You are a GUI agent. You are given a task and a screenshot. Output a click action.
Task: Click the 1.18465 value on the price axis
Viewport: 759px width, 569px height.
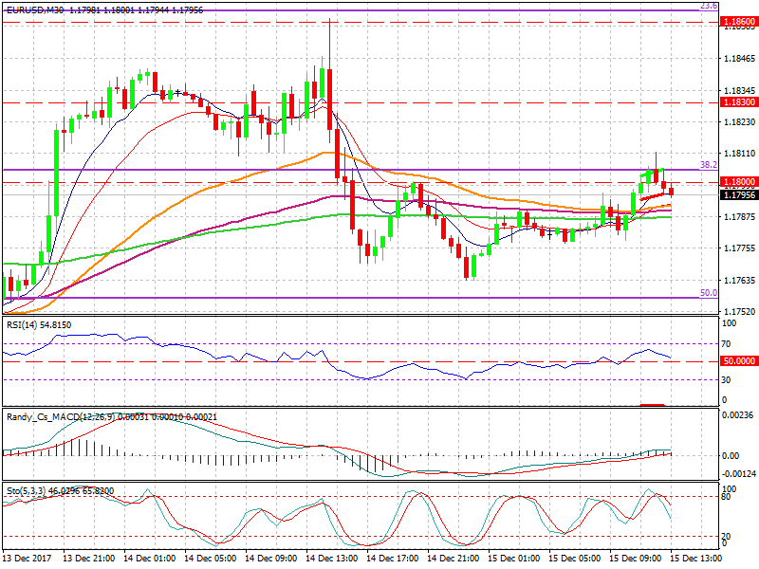pos(739,59)
